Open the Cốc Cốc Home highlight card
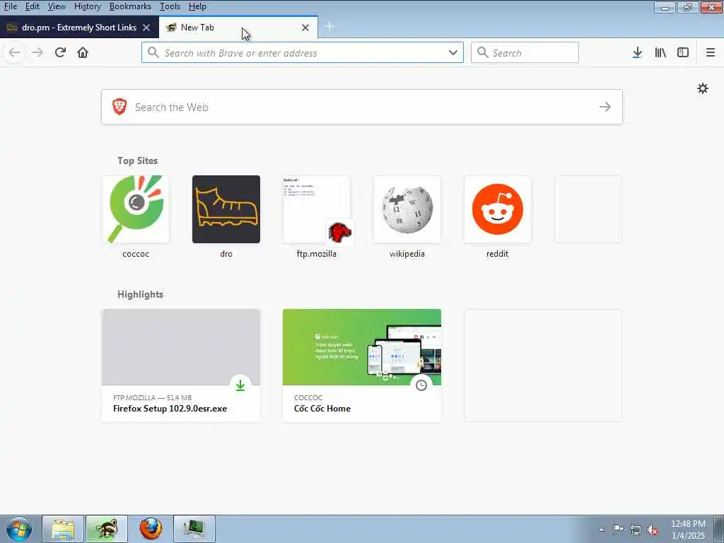 click(362, 366)
